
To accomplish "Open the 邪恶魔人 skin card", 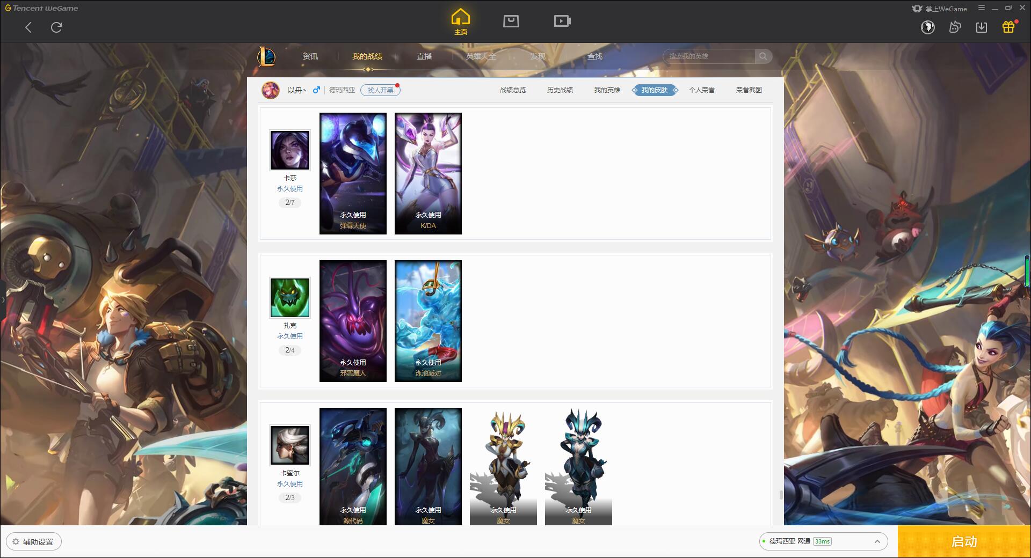I will tap(353, 321).
